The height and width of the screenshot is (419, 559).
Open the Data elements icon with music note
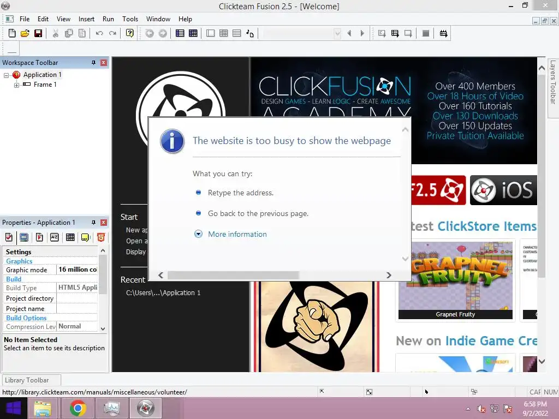tap(250, 33)
